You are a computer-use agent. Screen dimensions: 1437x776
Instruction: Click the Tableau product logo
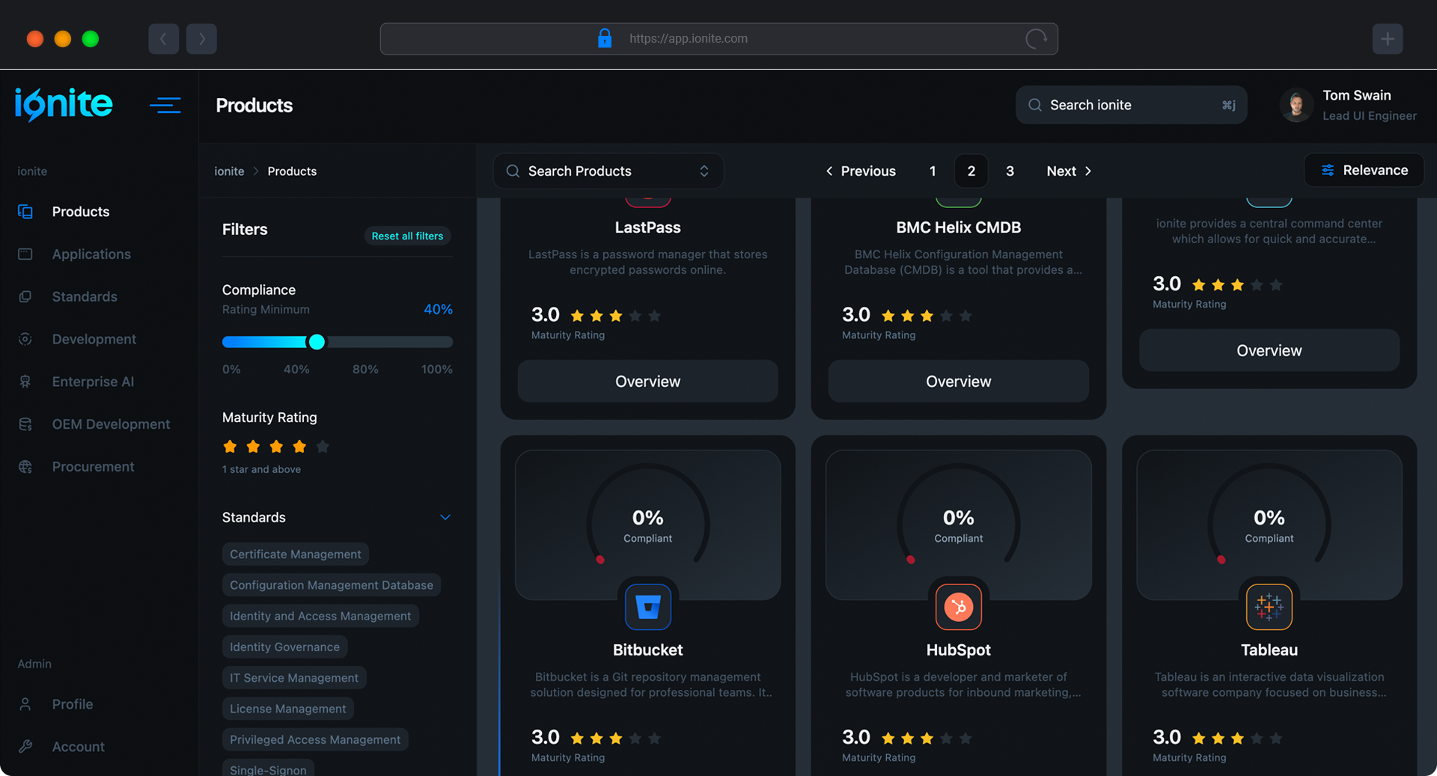[1269, 607]
